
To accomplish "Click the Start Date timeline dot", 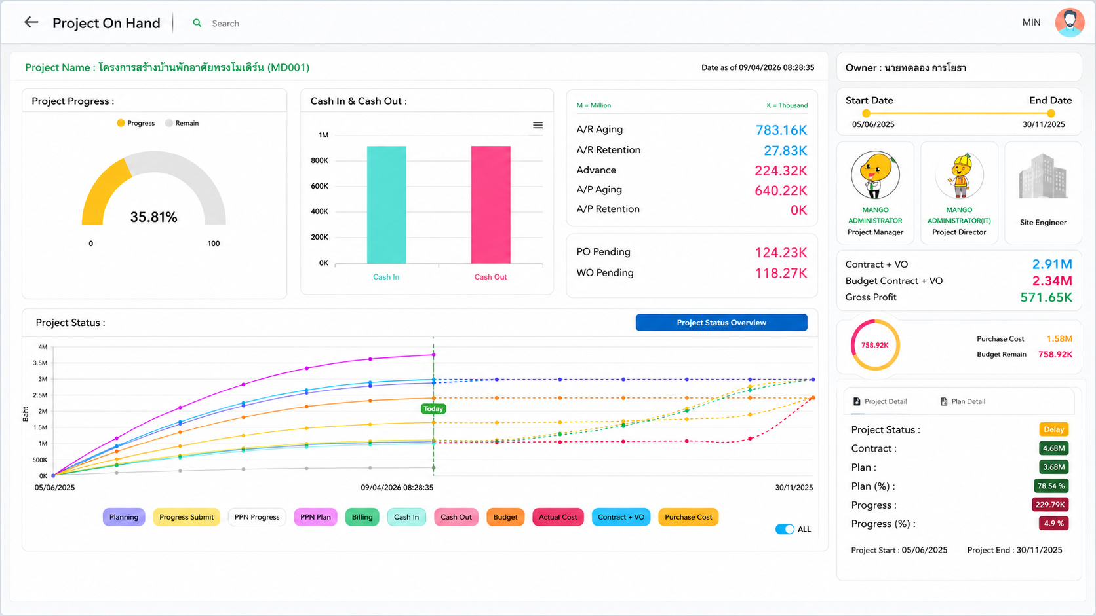I will pyautogui.click(x=866, y=113).
